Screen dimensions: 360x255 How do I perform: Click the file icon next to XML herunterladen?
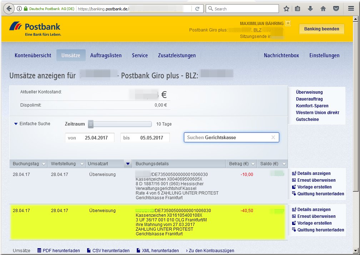point(138,250)
